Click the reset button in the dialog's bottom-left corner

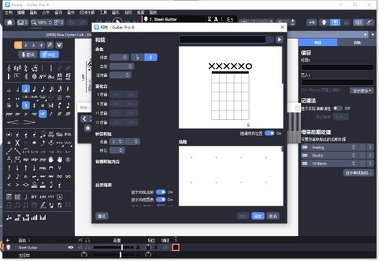coord(102,216)
